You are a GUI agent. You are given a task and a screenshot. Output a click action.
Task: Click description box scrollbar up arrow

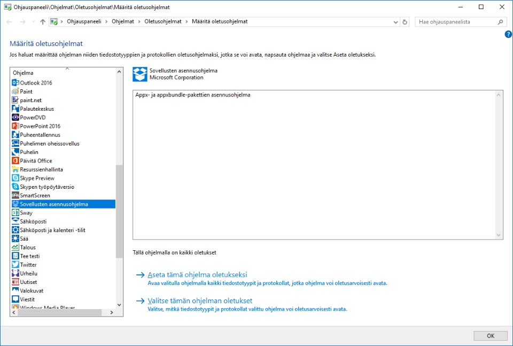[x=499, y=95]
